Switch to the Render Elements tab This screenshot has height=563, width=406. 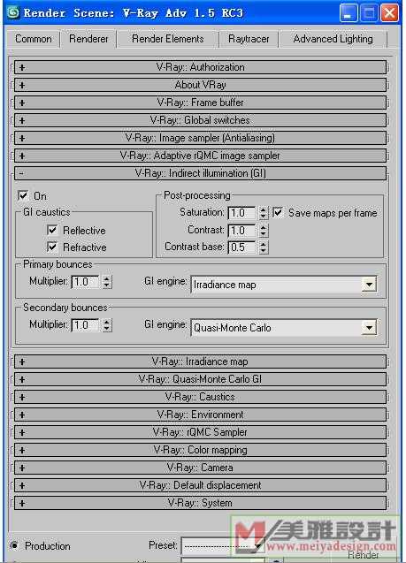168,39
